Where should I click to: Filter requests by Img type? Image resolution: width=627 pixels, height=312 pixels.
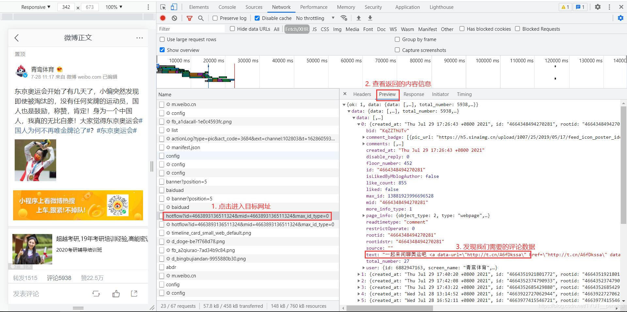337,29
